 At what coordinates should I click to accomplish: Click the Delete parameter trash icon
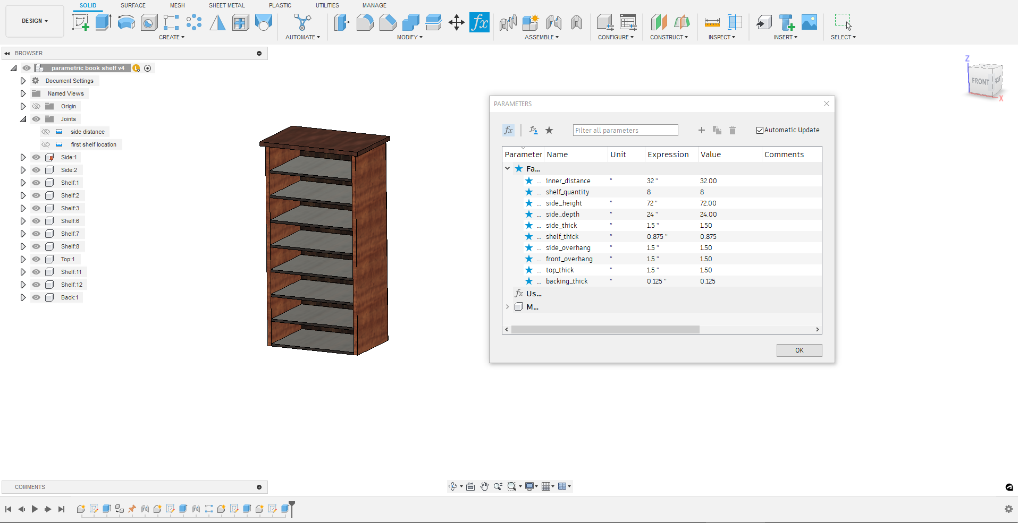click(733, 130)
